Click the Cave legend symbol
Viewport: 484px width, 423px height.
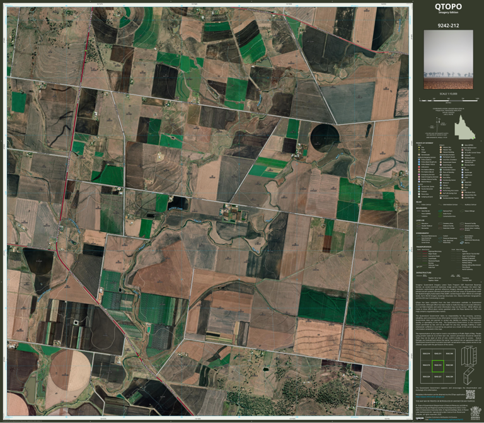[x=463, y=187]
